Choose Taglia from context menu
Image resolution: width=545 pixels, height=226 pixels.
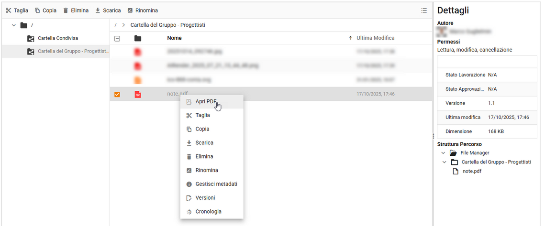tap(211, 115)
